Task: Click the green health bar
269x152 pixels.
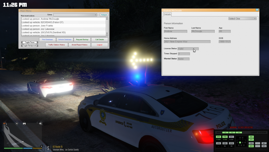Action: click(x=13, y=148)
